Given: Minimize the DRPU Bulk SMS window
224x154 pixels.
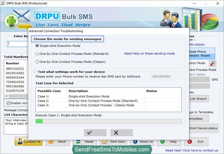Looking at the screenshot, I should (194, 3).
